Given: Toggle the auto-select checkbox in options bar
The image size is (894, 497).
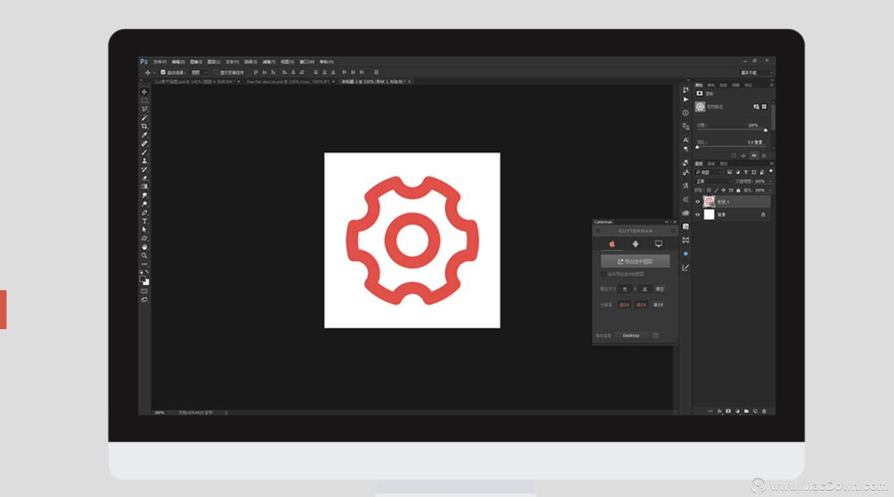Looking at the screenshot, I should point(163,72).
